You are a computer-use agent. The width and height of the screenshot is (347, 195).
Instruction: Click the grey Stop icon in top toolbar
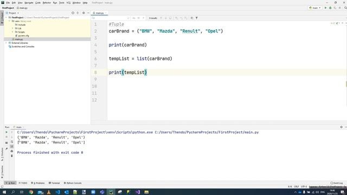pyautogui.click(x=340, y=8)
